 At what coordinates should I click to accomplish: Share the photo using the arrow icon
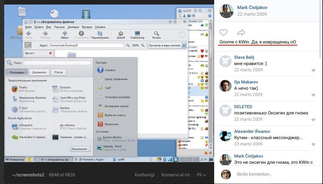point(241,32)
